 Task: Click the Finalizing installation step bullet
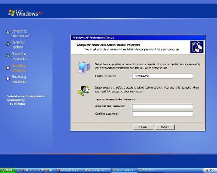pyautogui.click(x=8, y=78)
